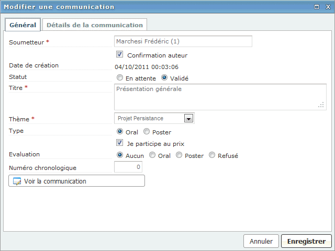The image size is (335, 251).
Task: Choose Oral as communication Type
Action: pyautogui.click(x=120, y=131)
